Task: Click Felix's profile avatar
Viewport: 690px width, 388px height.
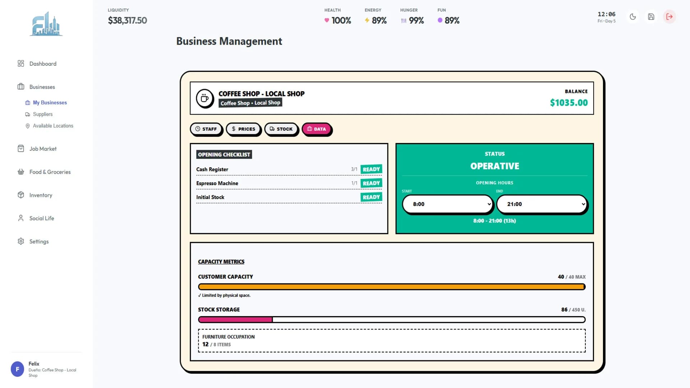Action: click(x=17, y=369)
